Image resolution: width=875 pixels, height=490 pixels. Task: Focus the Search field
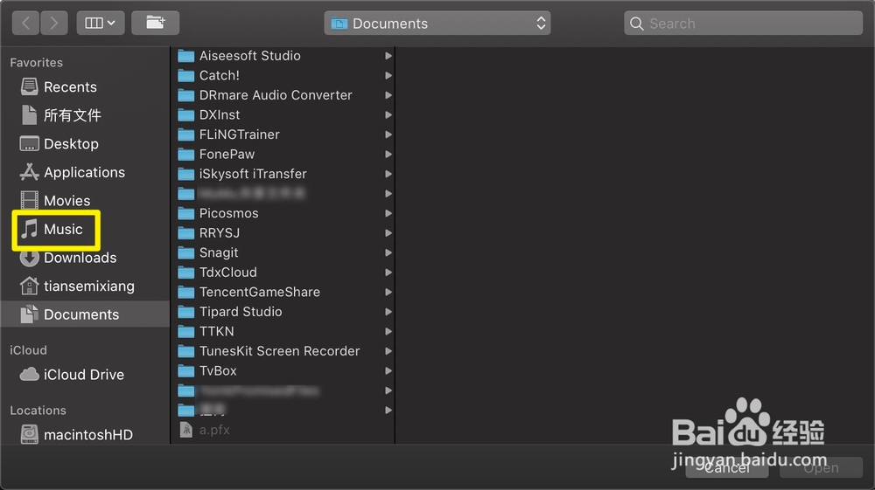743,24
